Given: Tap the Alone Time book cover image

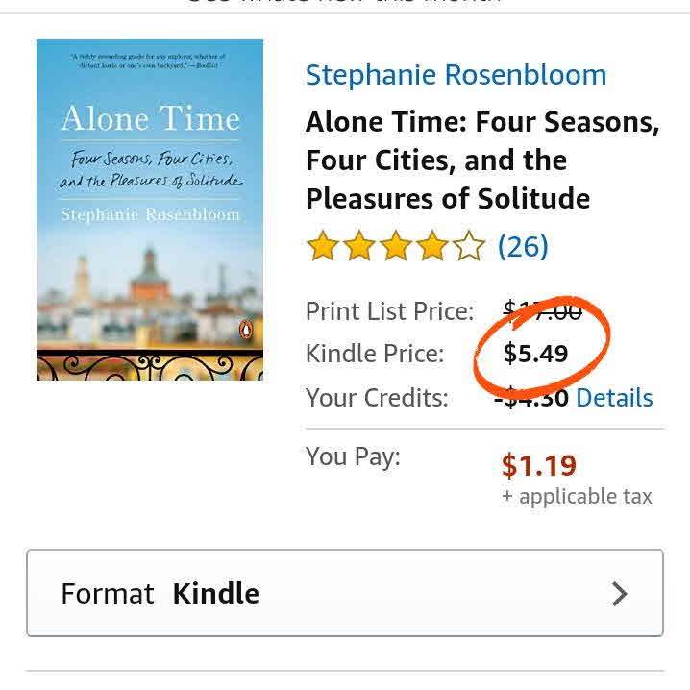Looking at the screenshot, I should [x=150, y=209].
